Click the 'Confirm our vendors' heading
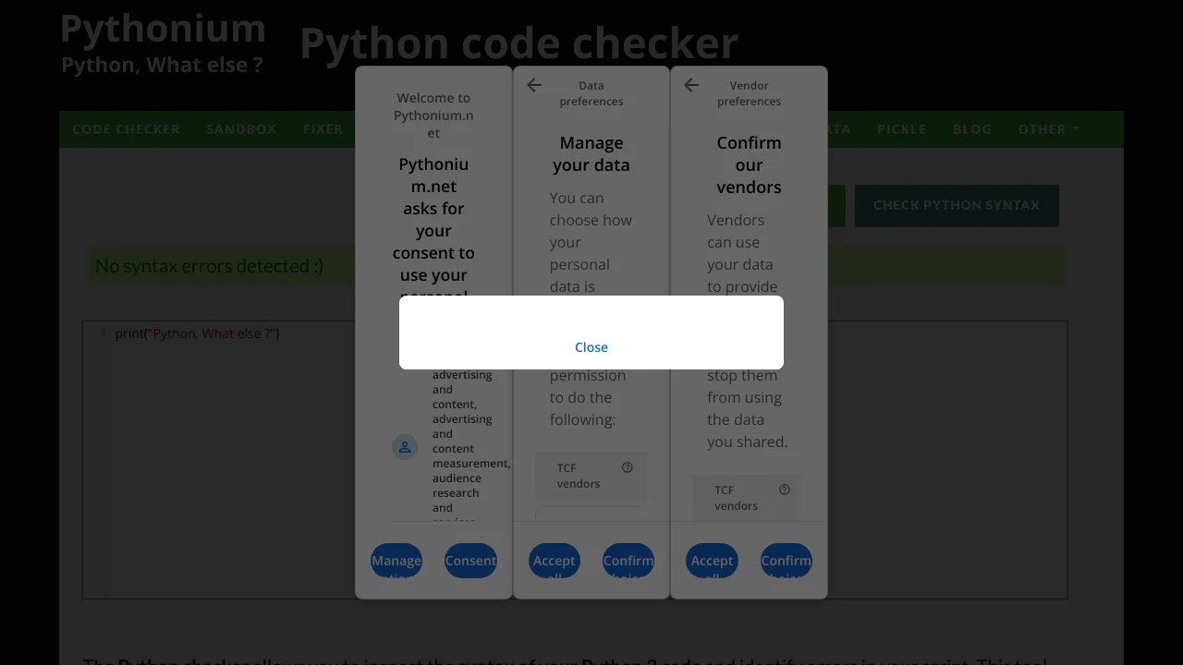The image size is (1183, 665). pos(749,165)
